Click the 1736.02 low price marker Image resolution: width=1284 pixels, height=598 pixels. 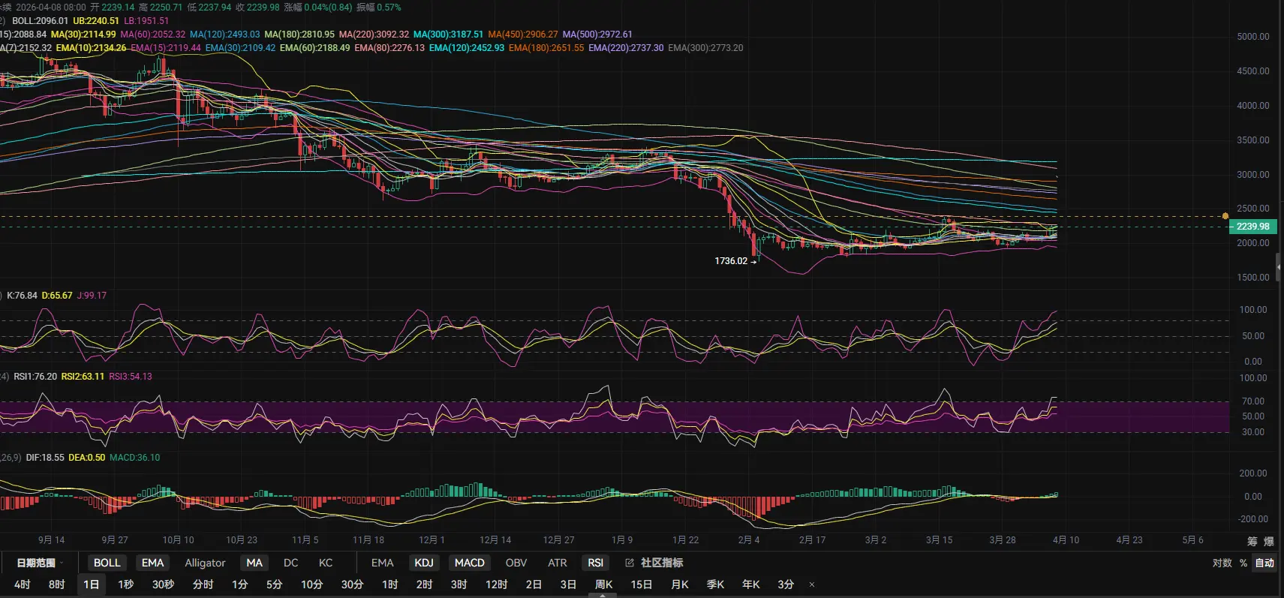(x=731, y=261)
